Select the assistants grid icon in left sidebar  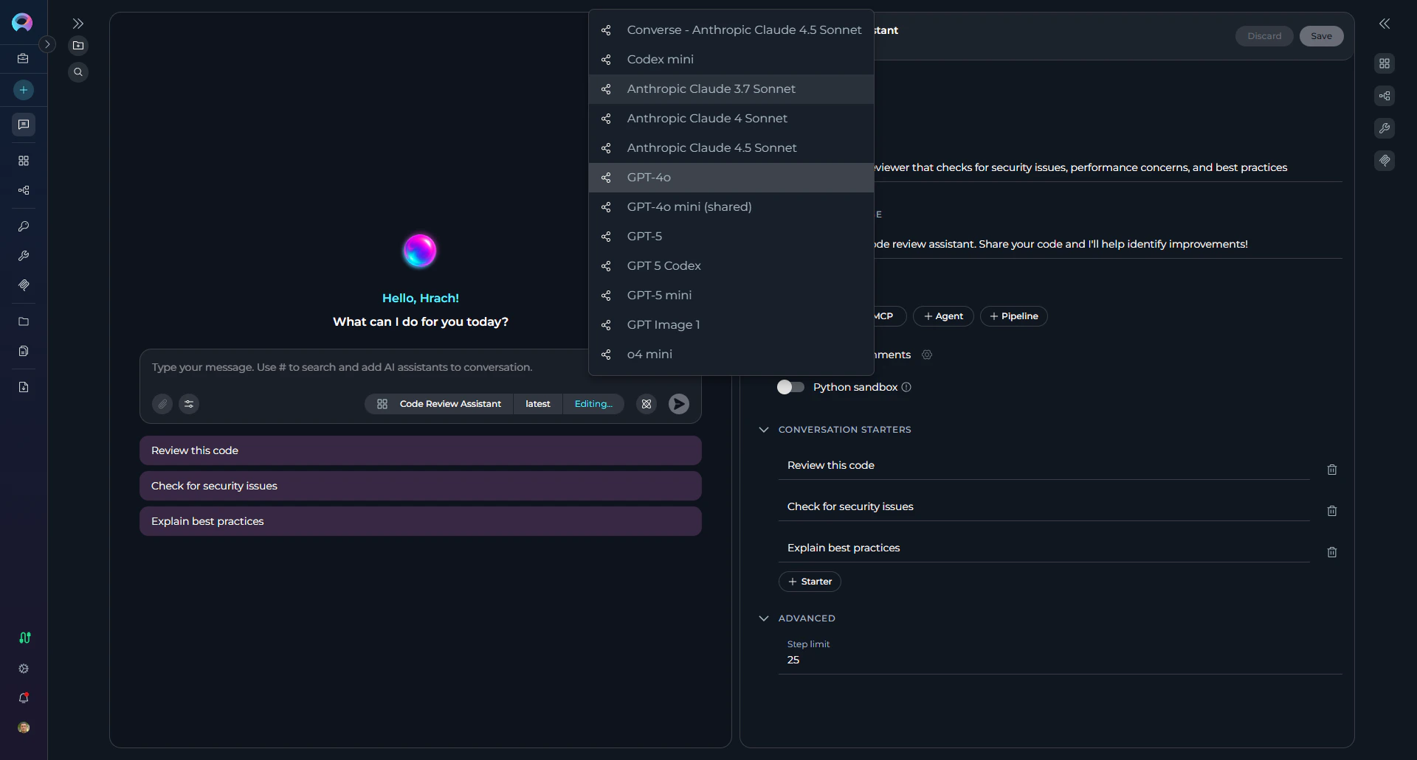[23, 161]
